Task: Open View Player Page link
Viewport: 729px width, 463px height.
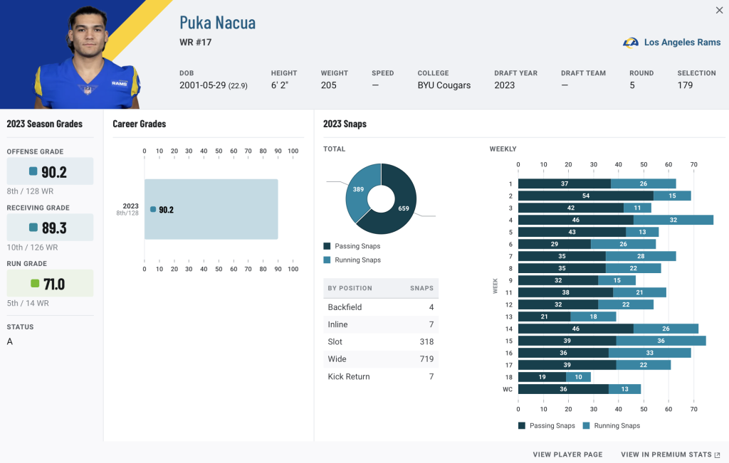Action: pyautogui.click(x=567, y=454)
